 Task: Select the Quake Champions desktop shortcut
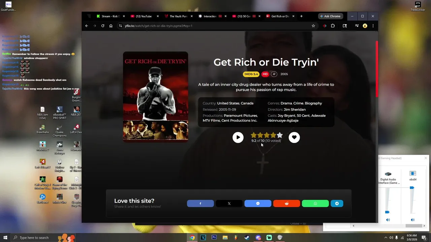tap(60, 131)
